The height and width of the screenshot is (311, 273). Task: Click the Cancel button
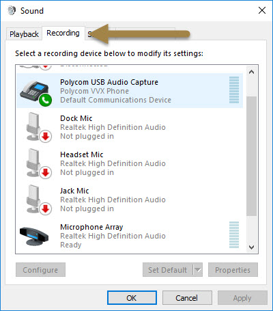click(x=187, y=298)
